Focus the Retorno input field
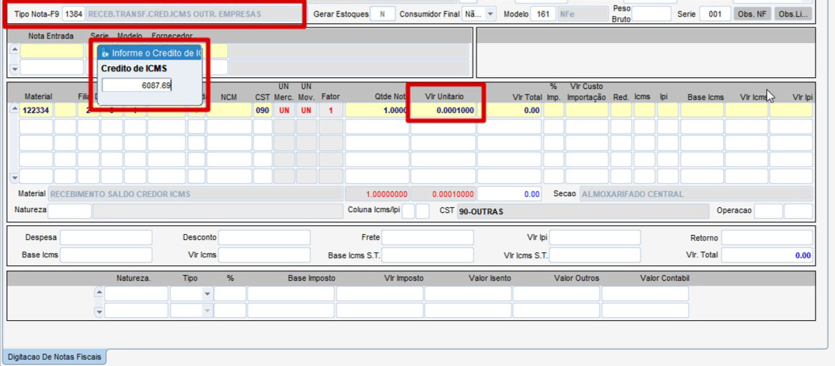 coord(767,238)
